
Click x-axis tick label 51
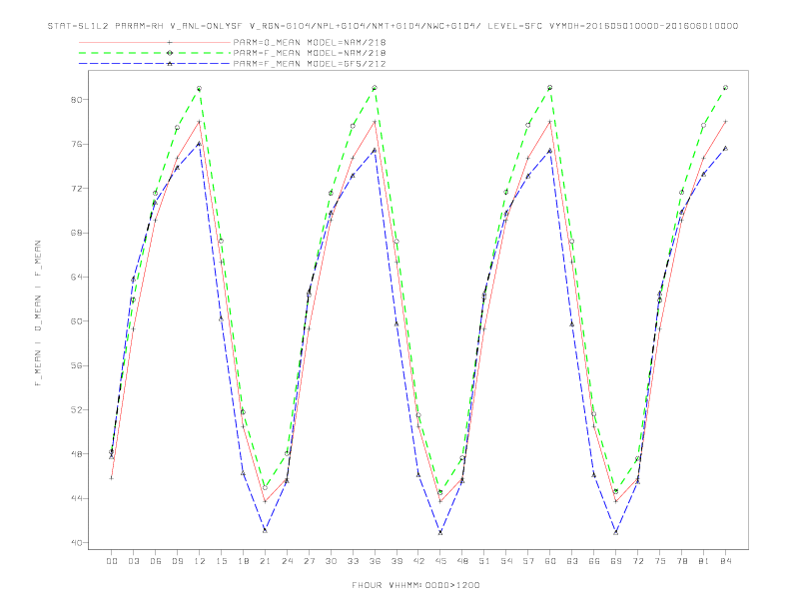pyautogui.click(x=484, y=561)
